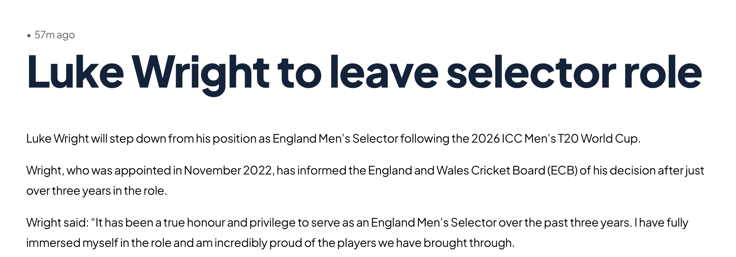Click the "(ECB)" abbreviation

point(562,170)
